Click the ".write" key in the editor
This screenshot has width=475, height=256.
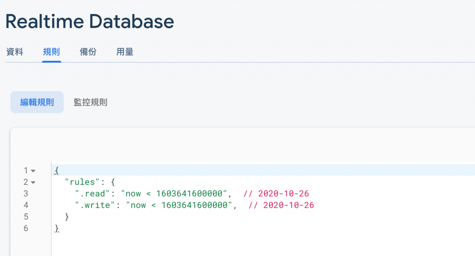(x=96, y=205)
